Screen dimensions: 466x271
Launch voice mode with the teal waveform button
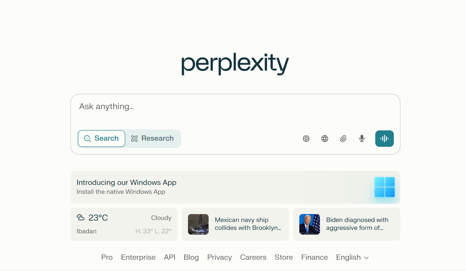coord(384,139)
